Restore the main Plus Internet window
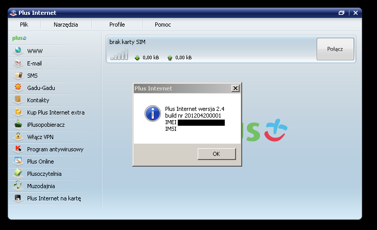The width and height of the screenshot is (377, 230). pos(341,13)
